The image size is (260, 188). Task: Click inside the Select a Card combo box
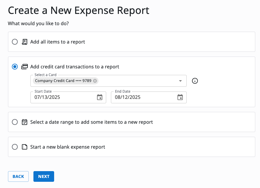136,81
